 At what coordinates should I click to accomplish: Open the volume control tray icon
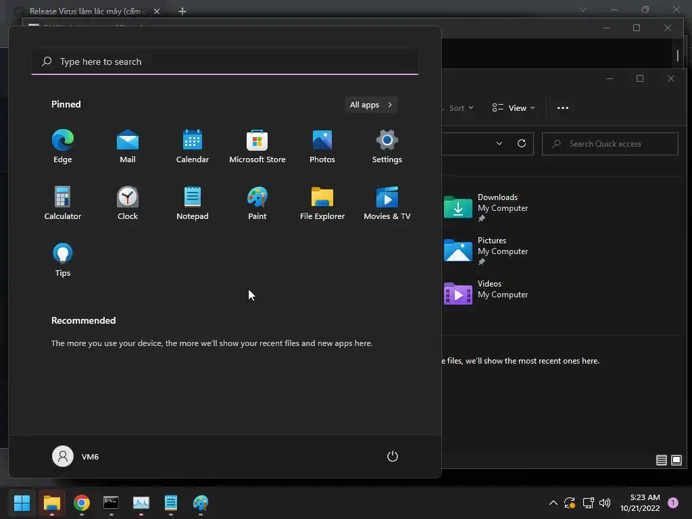pyautogui.click(x=605, y=503)
